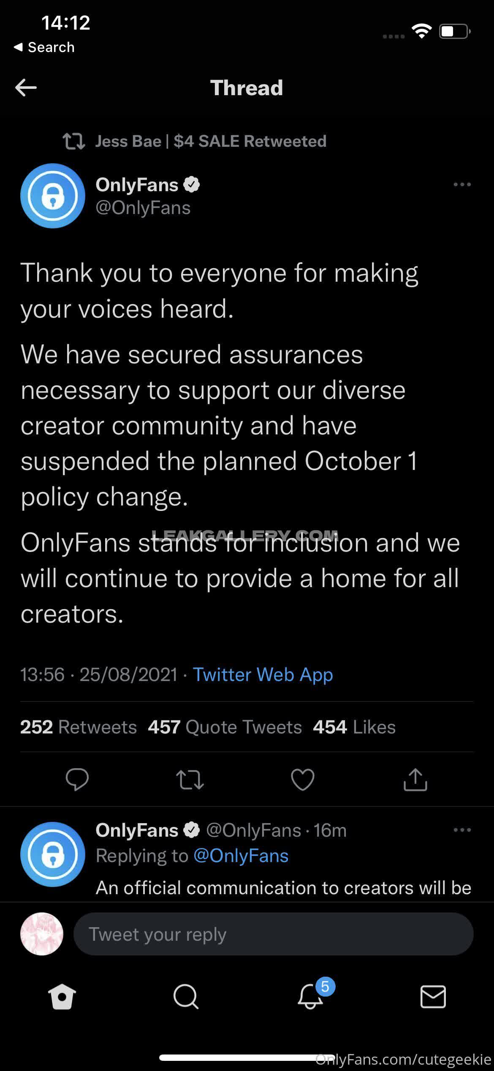Open the Home tab in bottom bar

[x=62, y=997]
